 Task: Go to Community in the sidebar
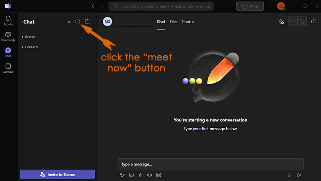coord(8,37)
